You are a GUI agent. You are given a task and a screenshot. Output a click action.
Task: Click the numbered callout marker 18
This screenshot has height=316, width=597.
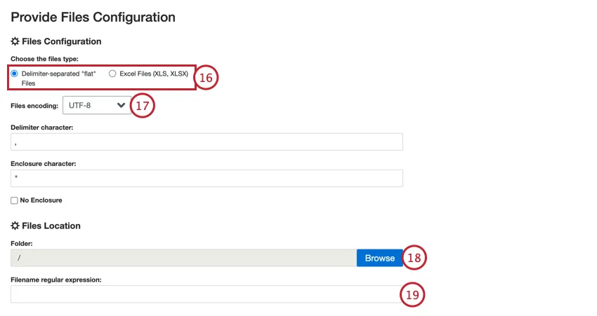[x=414, y=258]
